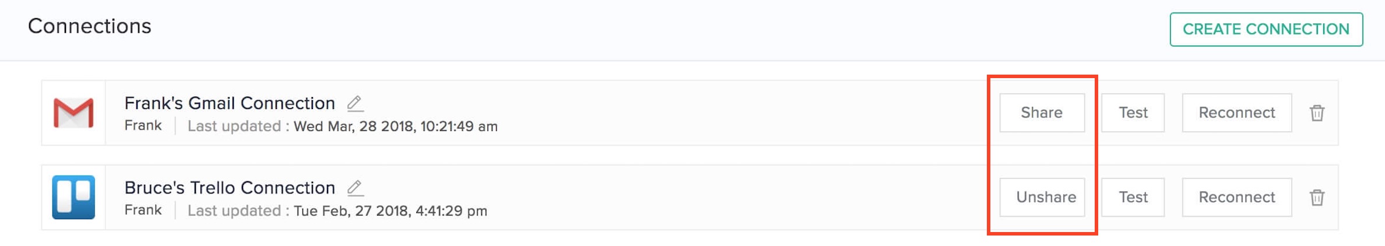Delete the Trello connection with trash icon
Screen dimensions: 1385x246
point(1317,197)
